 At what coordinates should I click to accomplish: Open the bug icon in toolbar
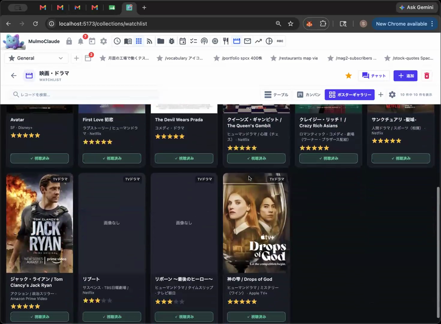pos(172,41)
